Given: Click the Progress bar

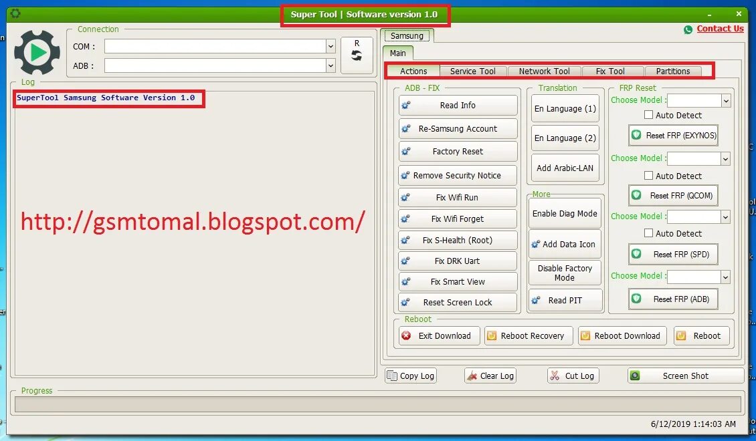Looking at the screenshot, I should [x=377, y=404].
